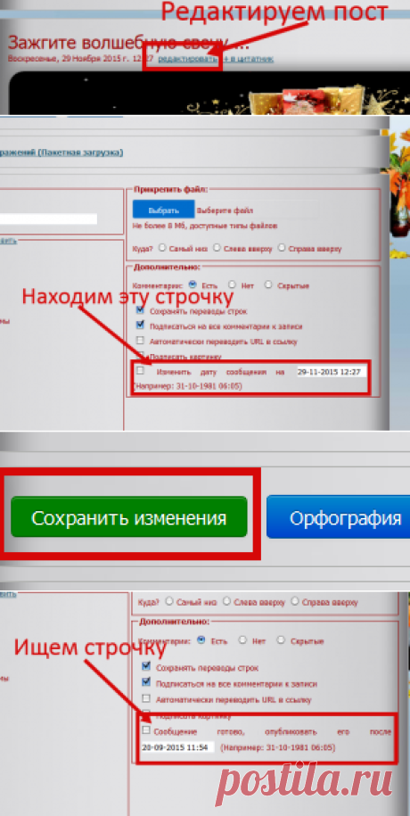Tick 'Автоматически переводить URL' in 'Ищем строчку' screenshot

pyautogui.click(x=146, y=698)
